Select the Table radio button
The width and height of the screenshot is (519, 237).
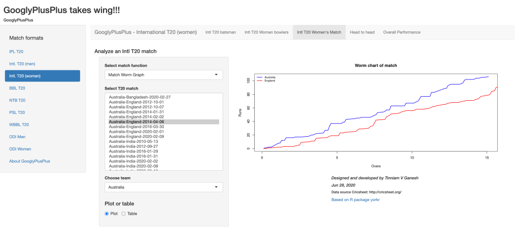pyautogui.click(x=124, y=214)
